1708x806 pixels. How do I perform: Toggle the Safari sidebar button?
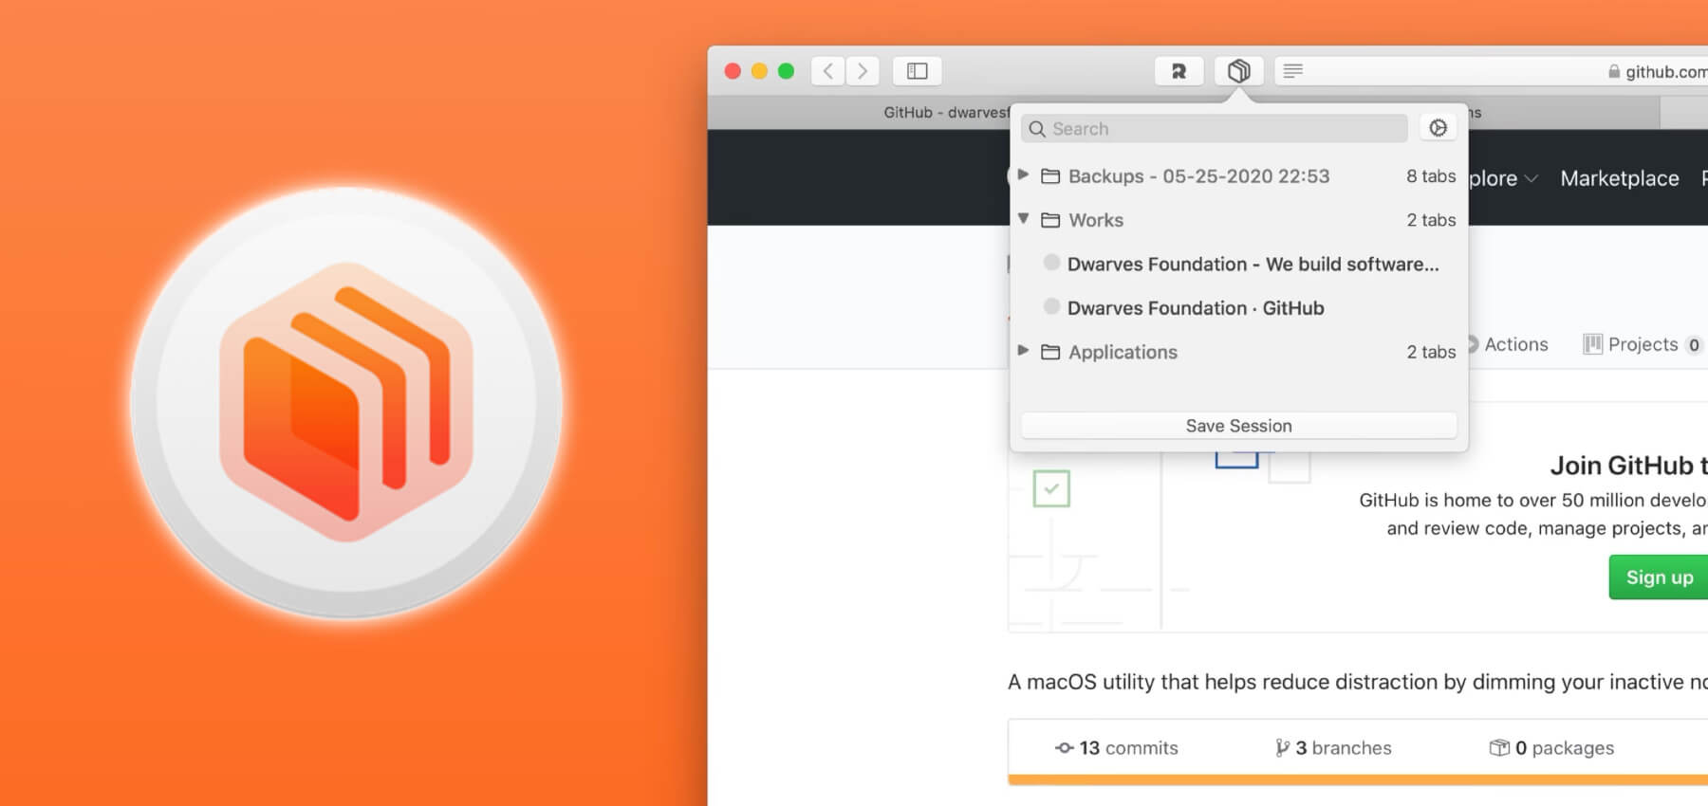point(917,71)
